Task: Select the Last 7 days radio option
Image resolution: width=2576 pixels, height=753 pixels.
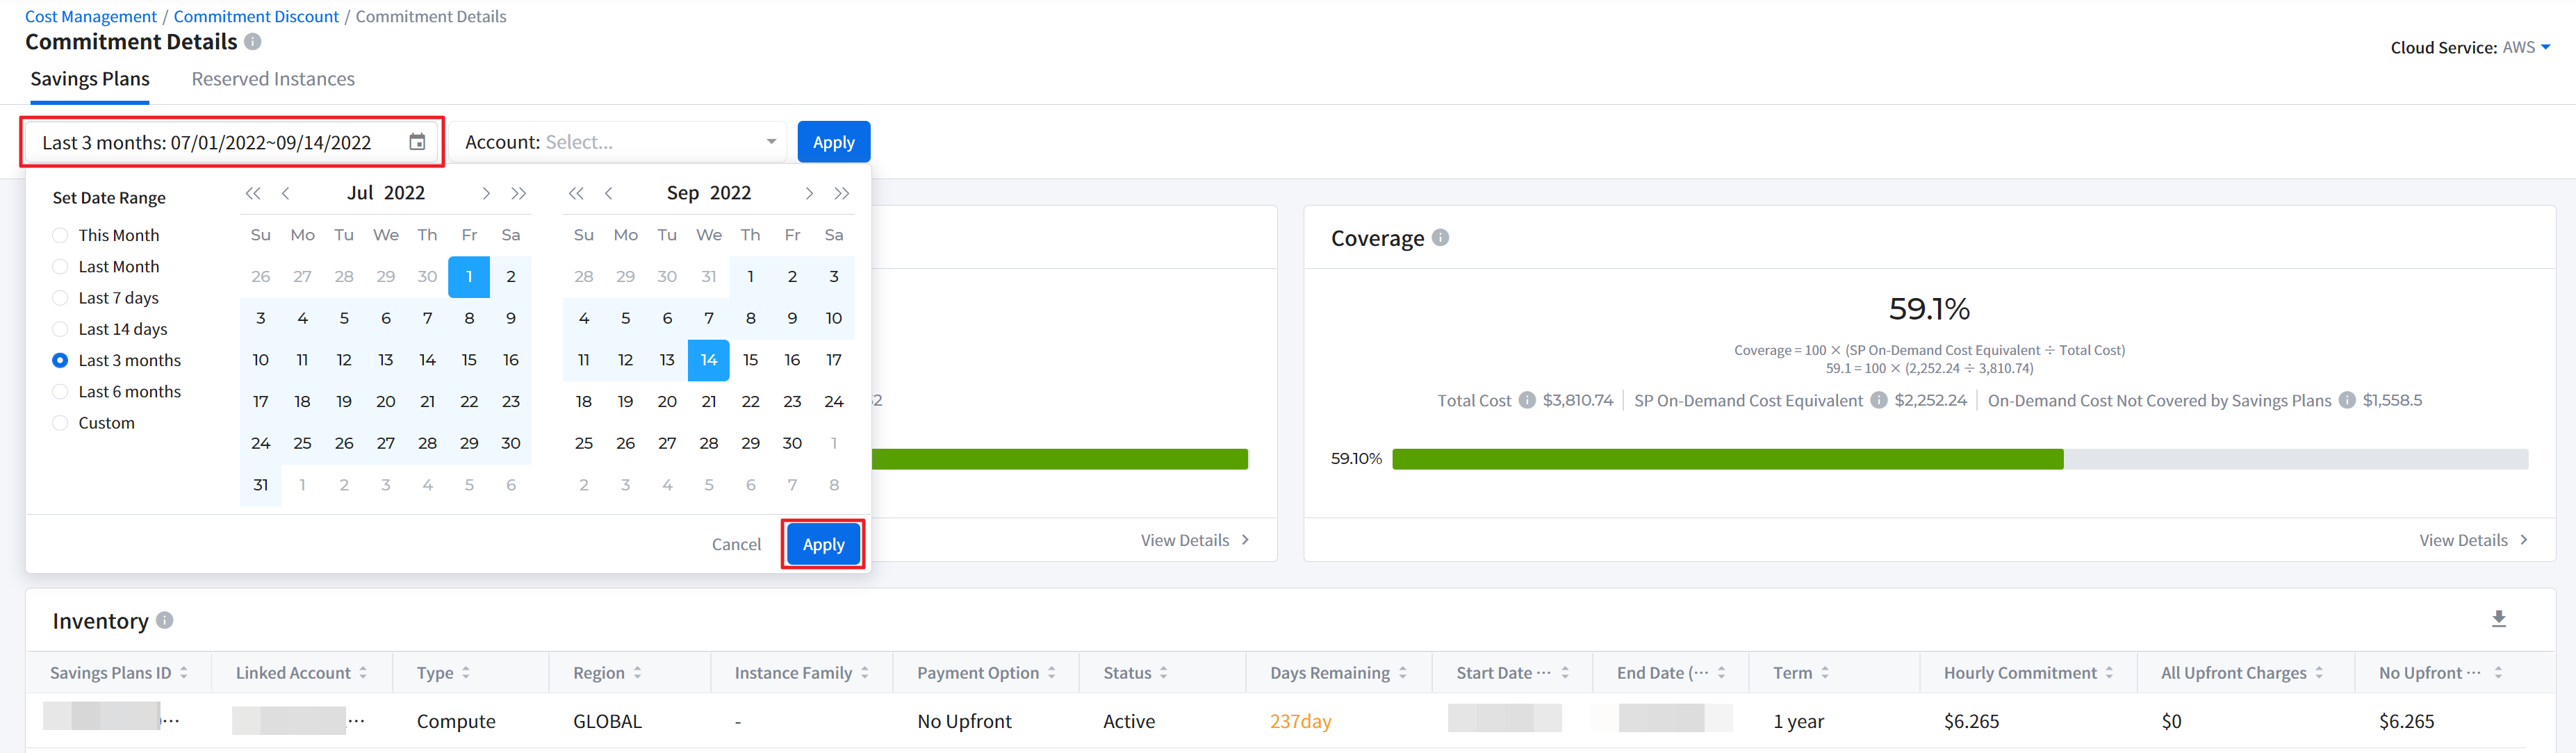Action: [60, 298]
